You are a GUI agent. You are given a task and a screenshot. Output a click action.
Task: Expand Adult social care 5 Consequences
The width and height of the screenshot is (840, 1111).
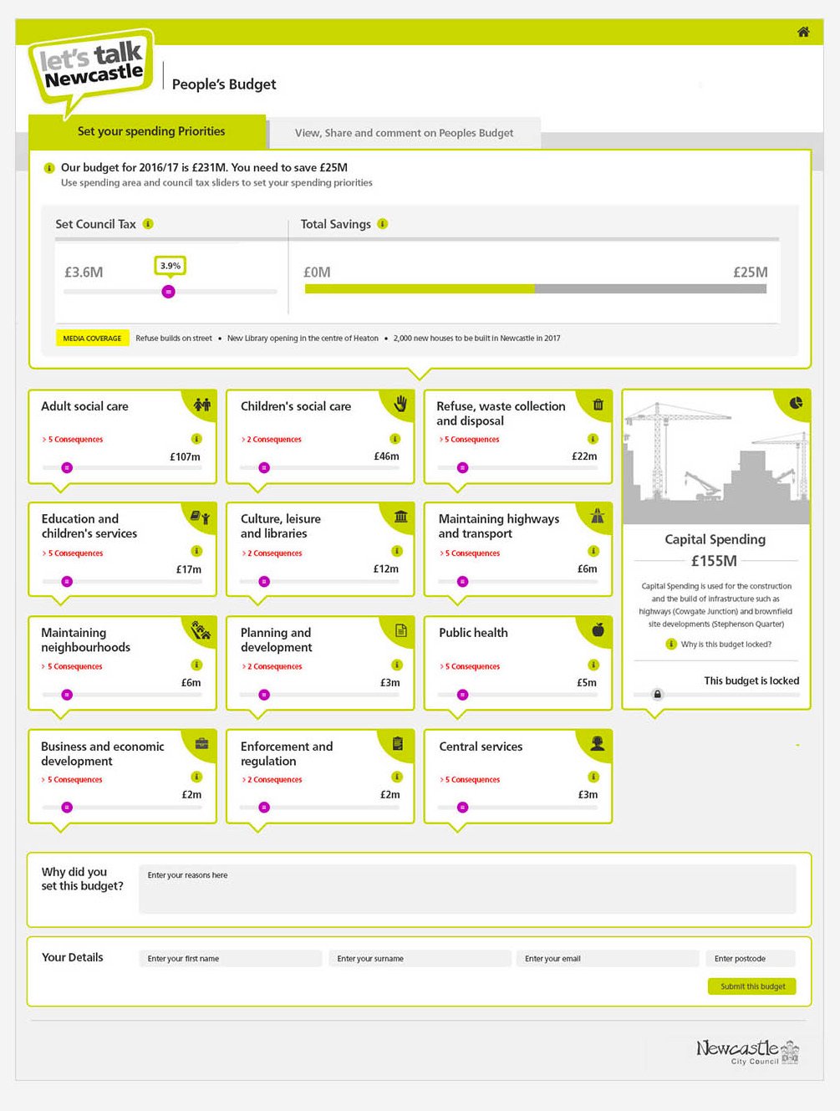click(73, 440)
